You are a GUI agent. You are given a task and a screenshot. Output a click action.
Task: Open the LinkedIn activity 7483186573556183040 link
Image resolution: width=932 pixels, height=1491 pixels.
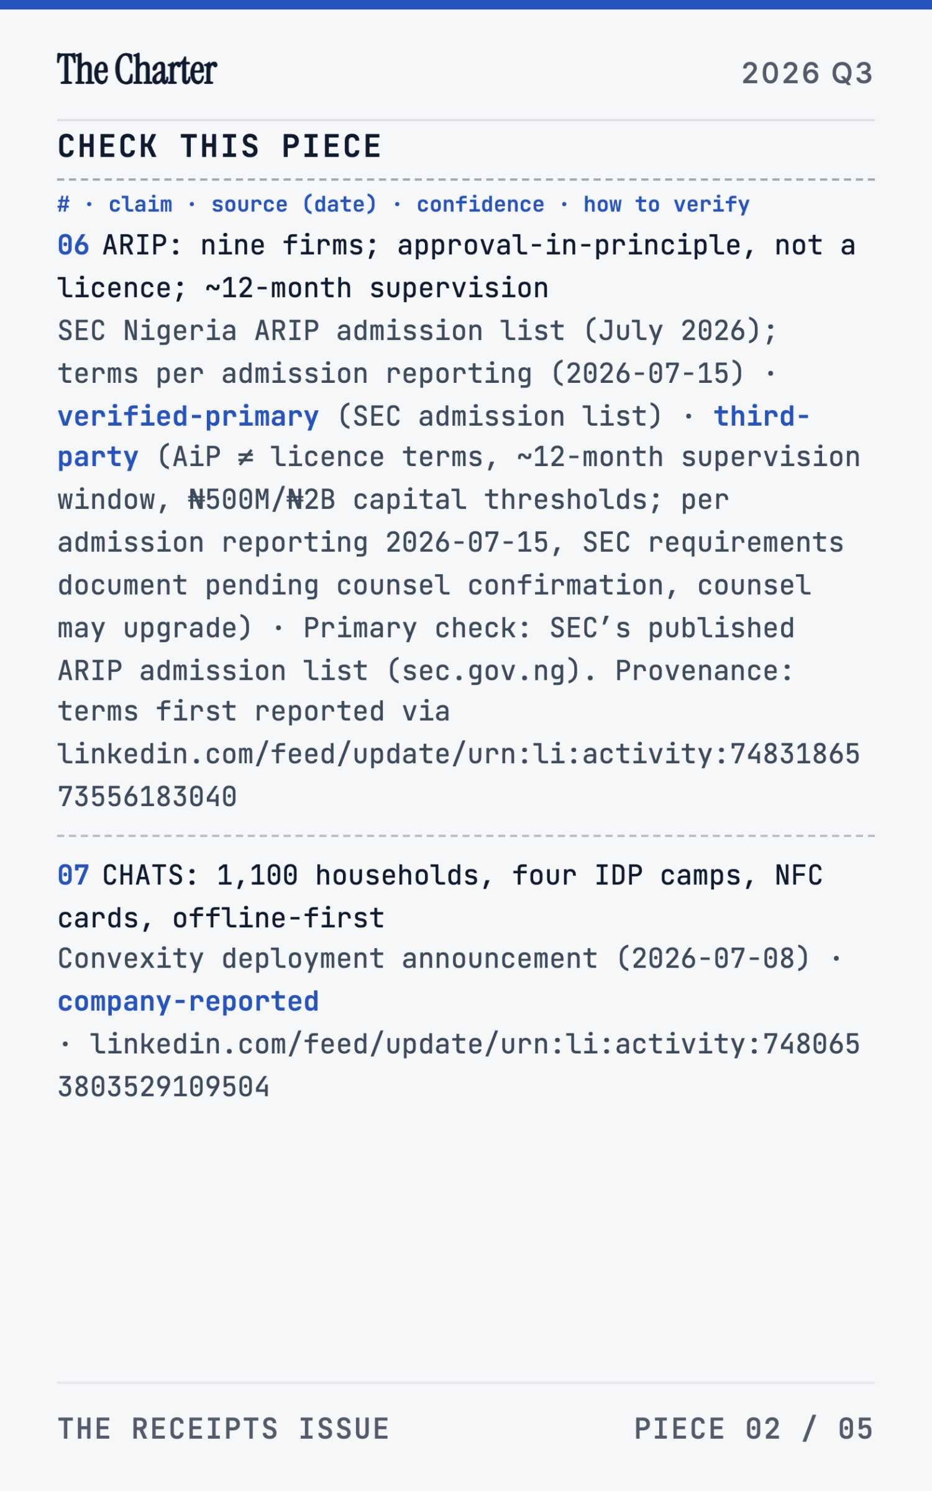[459, 776]
